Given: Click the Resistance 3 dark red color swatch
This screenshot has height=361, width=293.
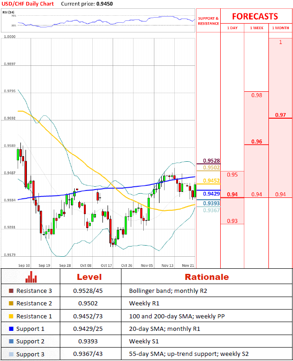Looking at the screenshot, I should coord(11,291).
